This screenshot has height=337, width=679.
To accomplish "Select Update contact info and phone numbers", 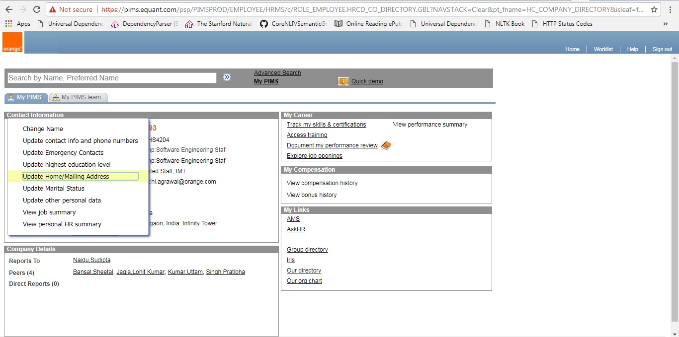I will pos(81,140).
